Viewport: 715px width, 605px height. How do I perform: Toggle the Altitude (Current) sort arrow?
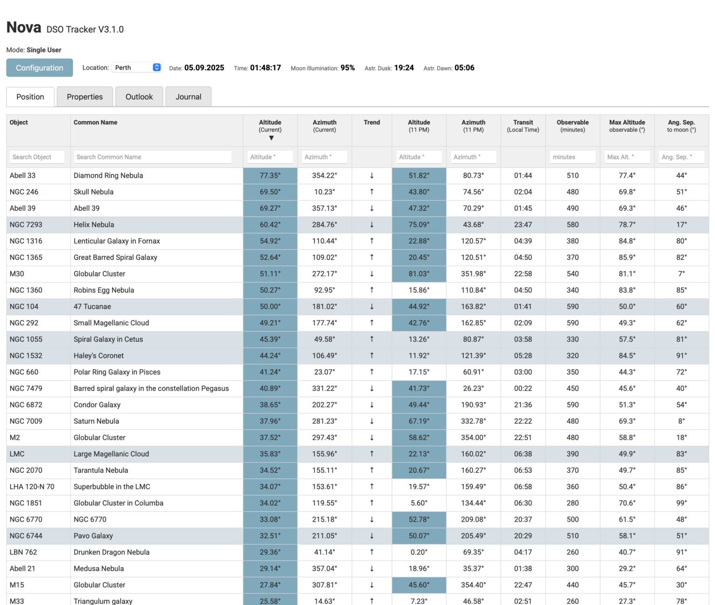click(270, 138)
